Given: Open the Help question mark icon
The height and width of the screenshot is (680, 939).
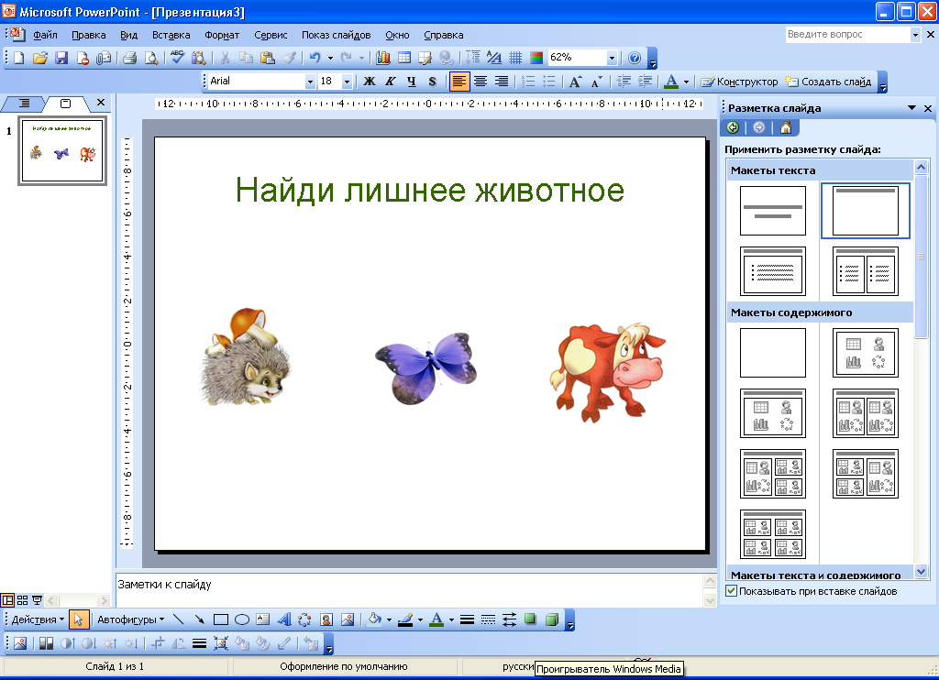Looking at the screenshot, I should coord(635,58).
